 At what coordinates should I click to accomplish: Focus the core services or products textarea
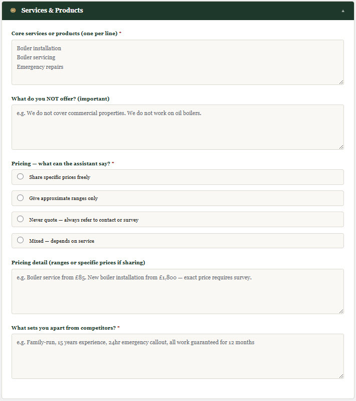pyautogui.click(x=177, y=62)
